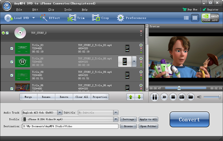Toggle AMD APP acceleration
The width and height of the screenshot is (223, 141).
pyautogui.click(x=215, y=18)
